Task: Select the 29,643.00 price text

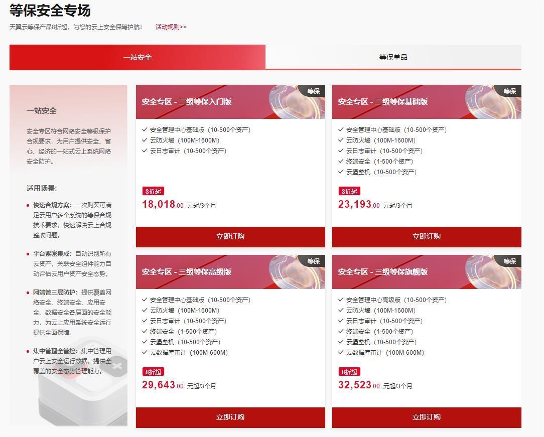Action: pyautogui.click(x=163, y=385)
